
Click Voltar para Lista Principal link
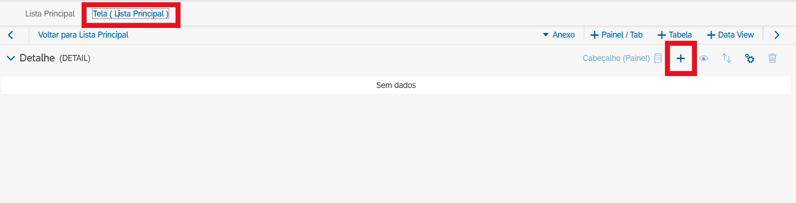click(x=83, y=35)
